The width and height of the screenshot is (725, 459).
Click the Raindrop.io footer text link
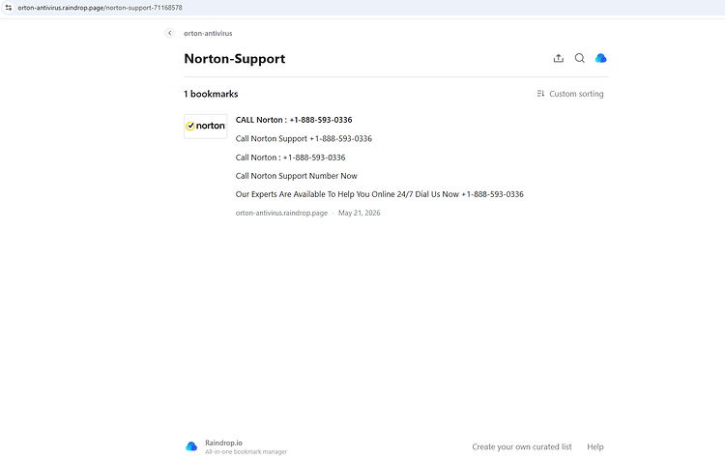(224, 443)
